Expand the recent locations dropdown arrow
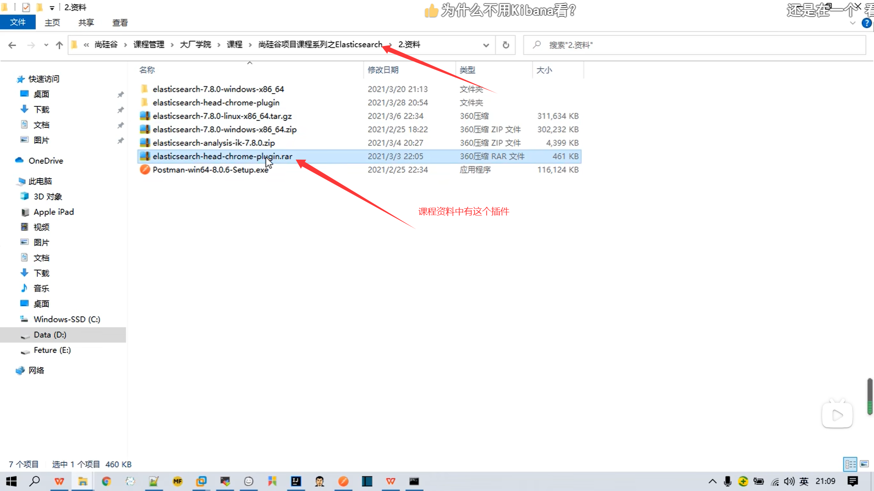 point(46,45)
